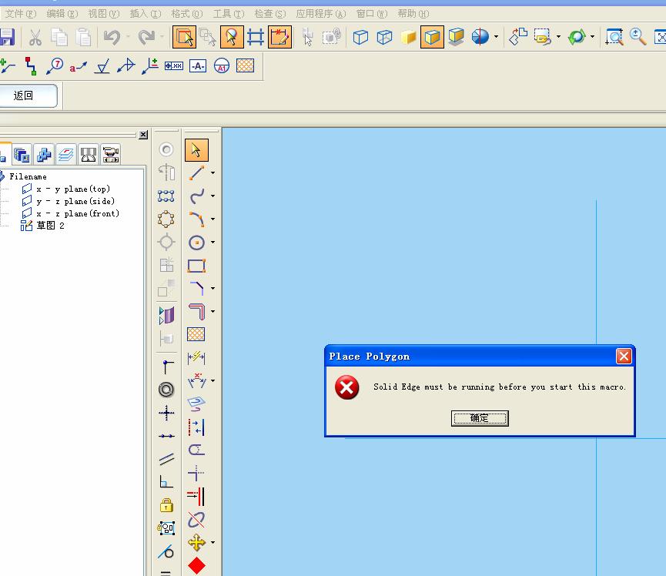666x576 pixels.
Task: Select the Curve spline tool
Action: pos(197,196)
